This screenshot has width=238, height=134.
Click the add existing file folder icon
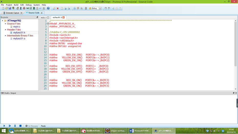point(54,8)
